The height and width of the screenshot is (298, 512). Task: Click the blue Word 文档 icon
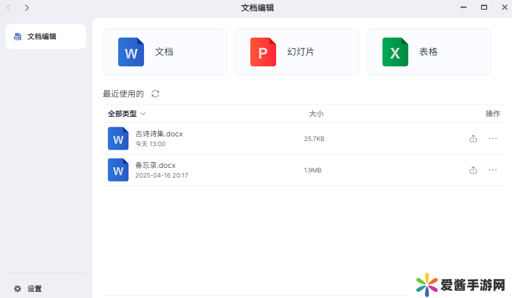pos(131,52)
